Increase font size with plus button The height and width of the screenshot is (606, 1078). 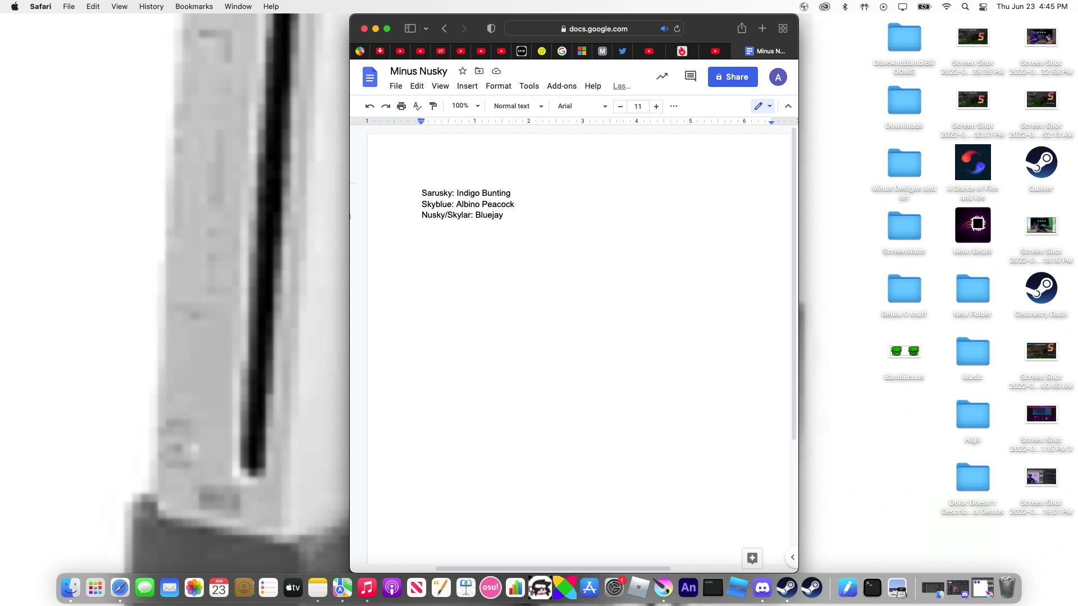pyautogui.click(x=656, y=106)
